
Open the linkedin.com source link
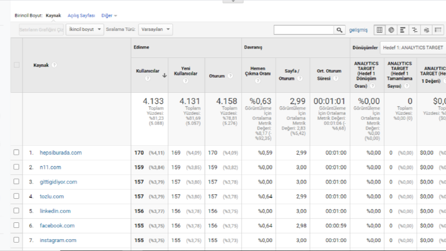(55, 211)
